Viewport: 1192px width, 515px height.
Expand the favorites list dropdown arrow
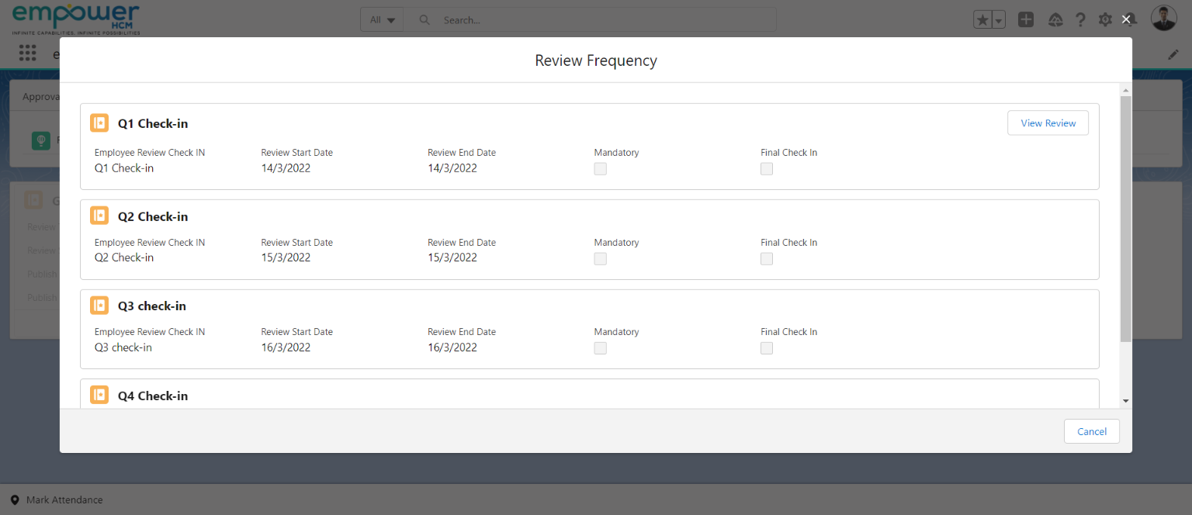coord(998,19)
